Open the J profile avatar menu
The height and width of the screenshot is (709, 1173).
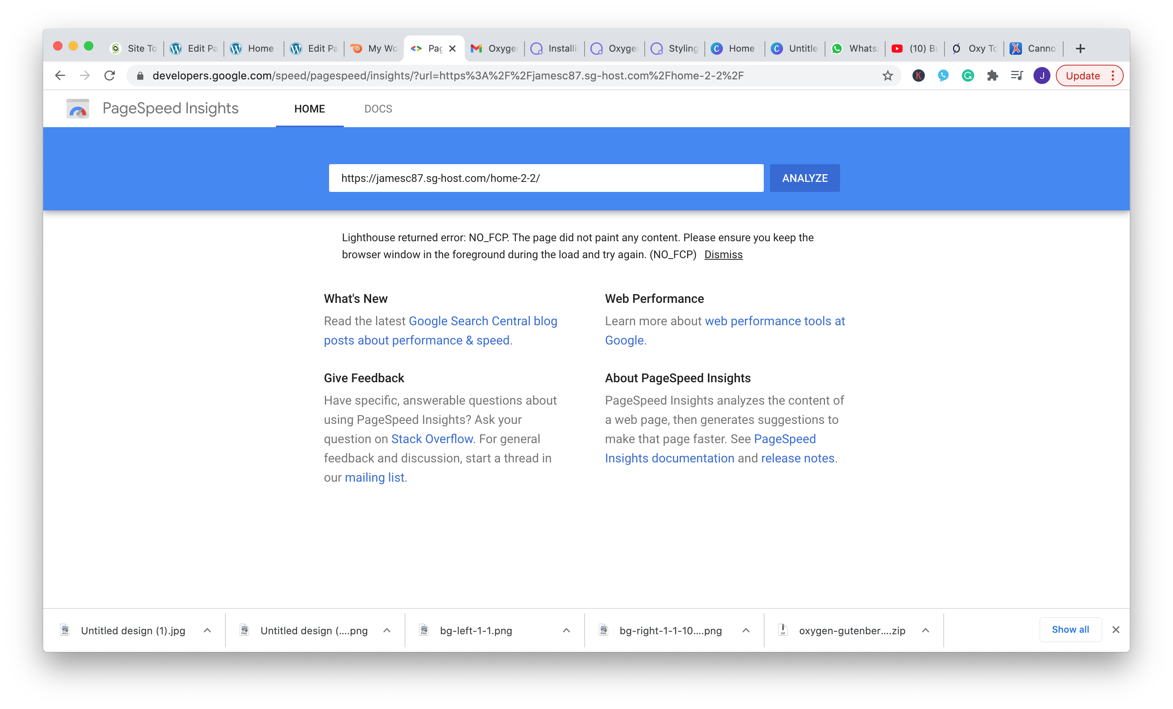point(1042,75)
